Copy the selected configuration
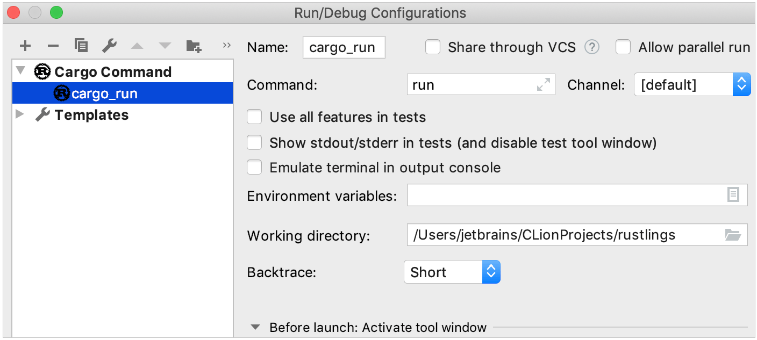Viewport: 757px width, 340px height. pyautogui.click(x=81, y=46)
